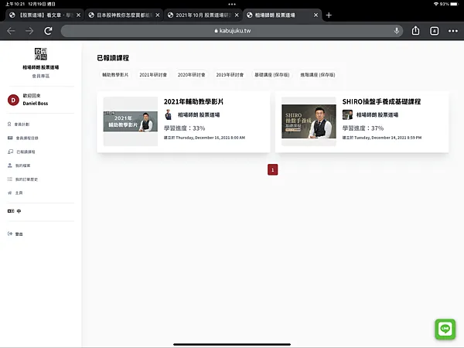
Task: Open the green LINE chat button
Action: tap(445, 329)
